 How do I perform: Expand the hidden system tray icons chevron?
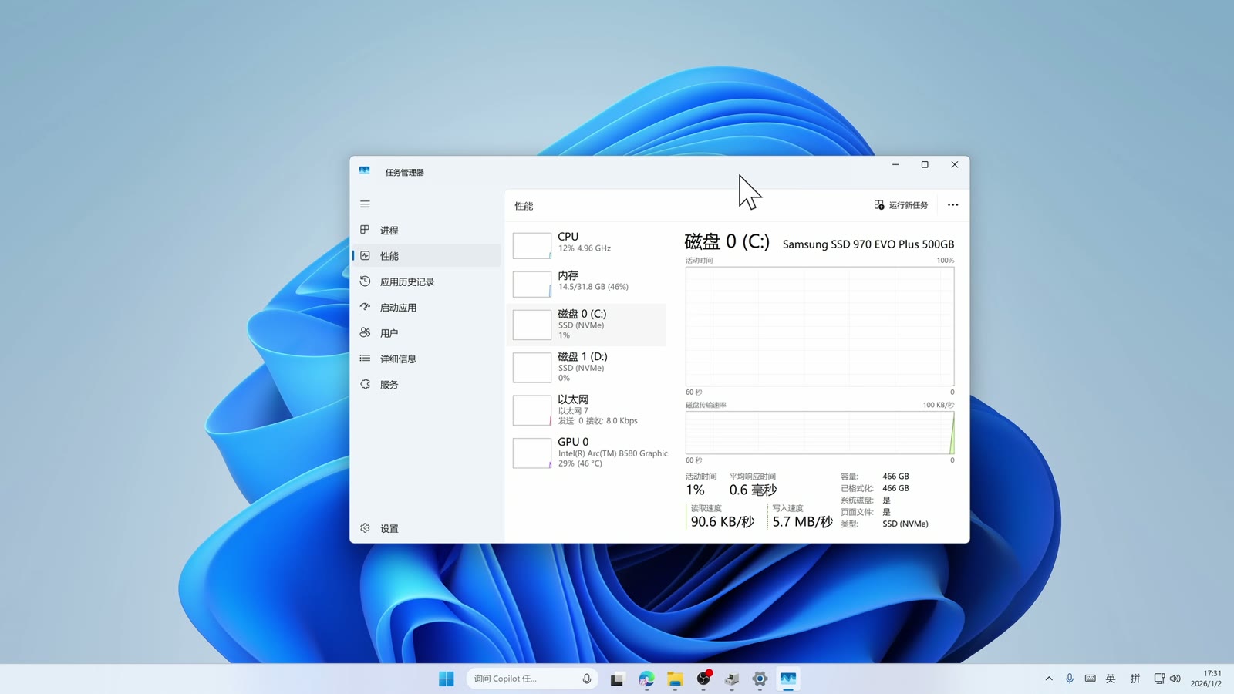(x=1049, y=679)
